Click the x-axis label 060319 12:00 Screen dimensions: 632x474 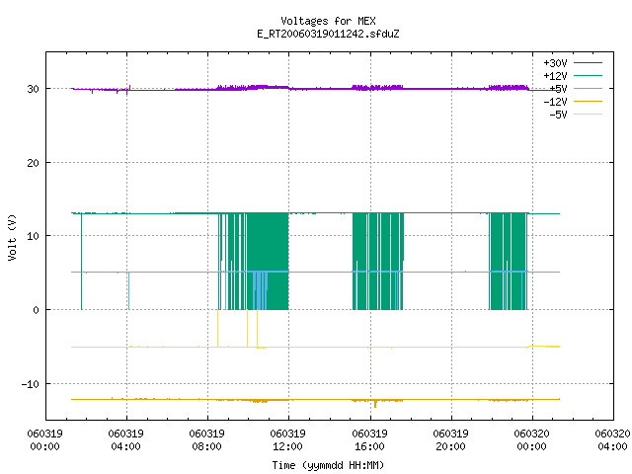(287, 440)
